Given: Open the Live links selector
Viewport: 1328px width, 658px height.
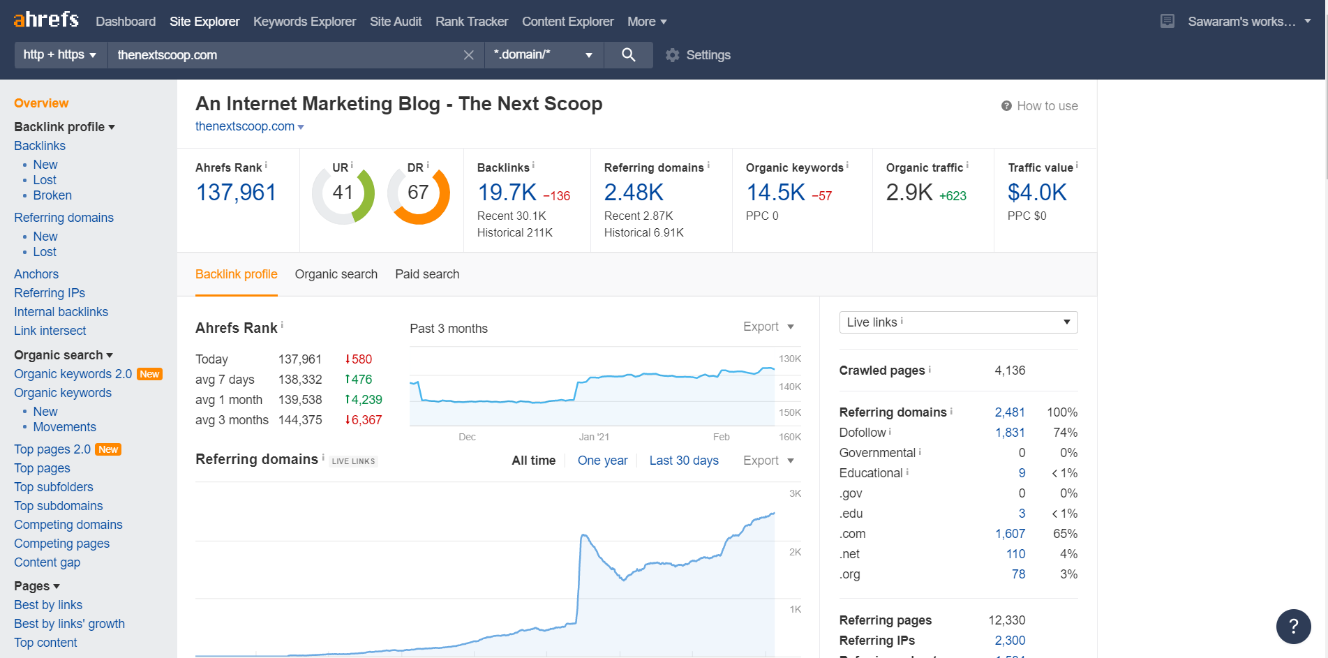Looking at the screenshot, I should point(958,322).
